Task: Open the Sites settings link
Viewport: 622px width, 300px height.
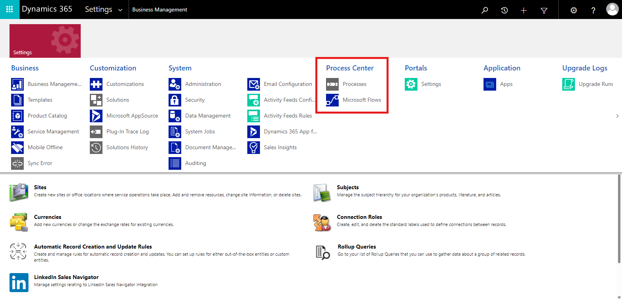Action: coord(40,187)
